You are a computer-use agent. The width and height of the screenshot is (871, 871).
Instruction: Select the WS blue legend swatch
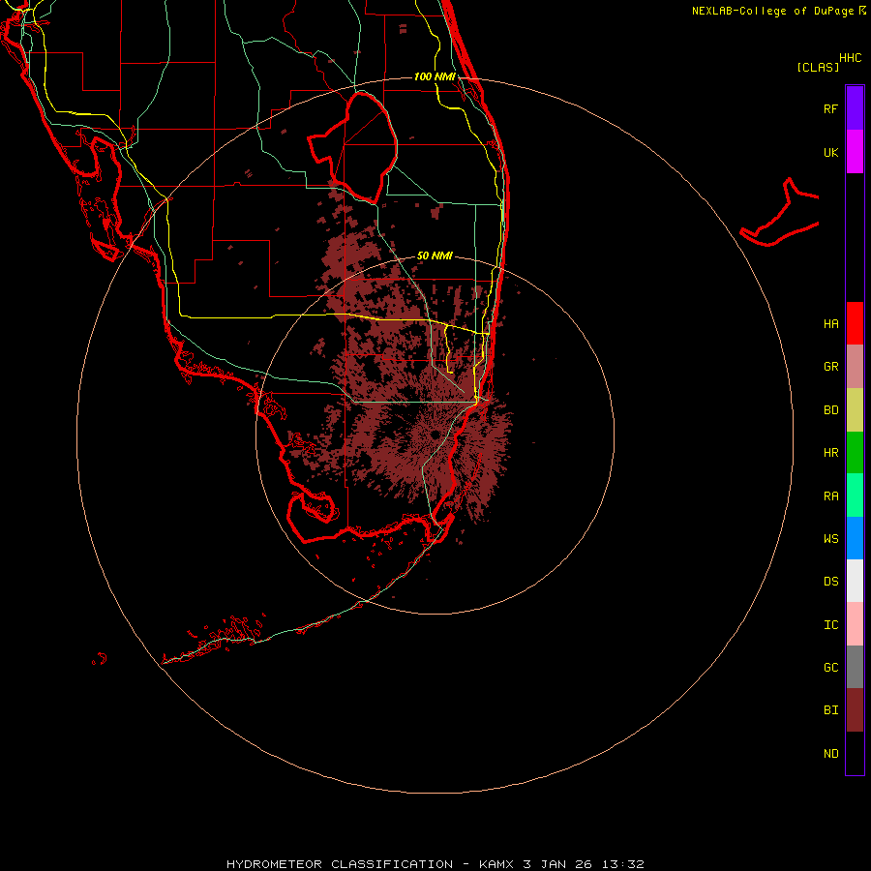click(855, 538)
